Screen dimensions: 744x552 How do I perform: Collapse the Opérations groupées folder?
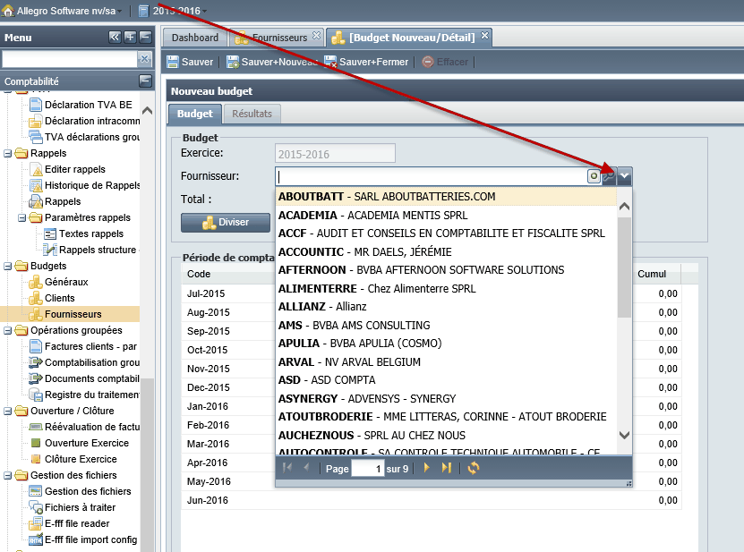point(7,330)
